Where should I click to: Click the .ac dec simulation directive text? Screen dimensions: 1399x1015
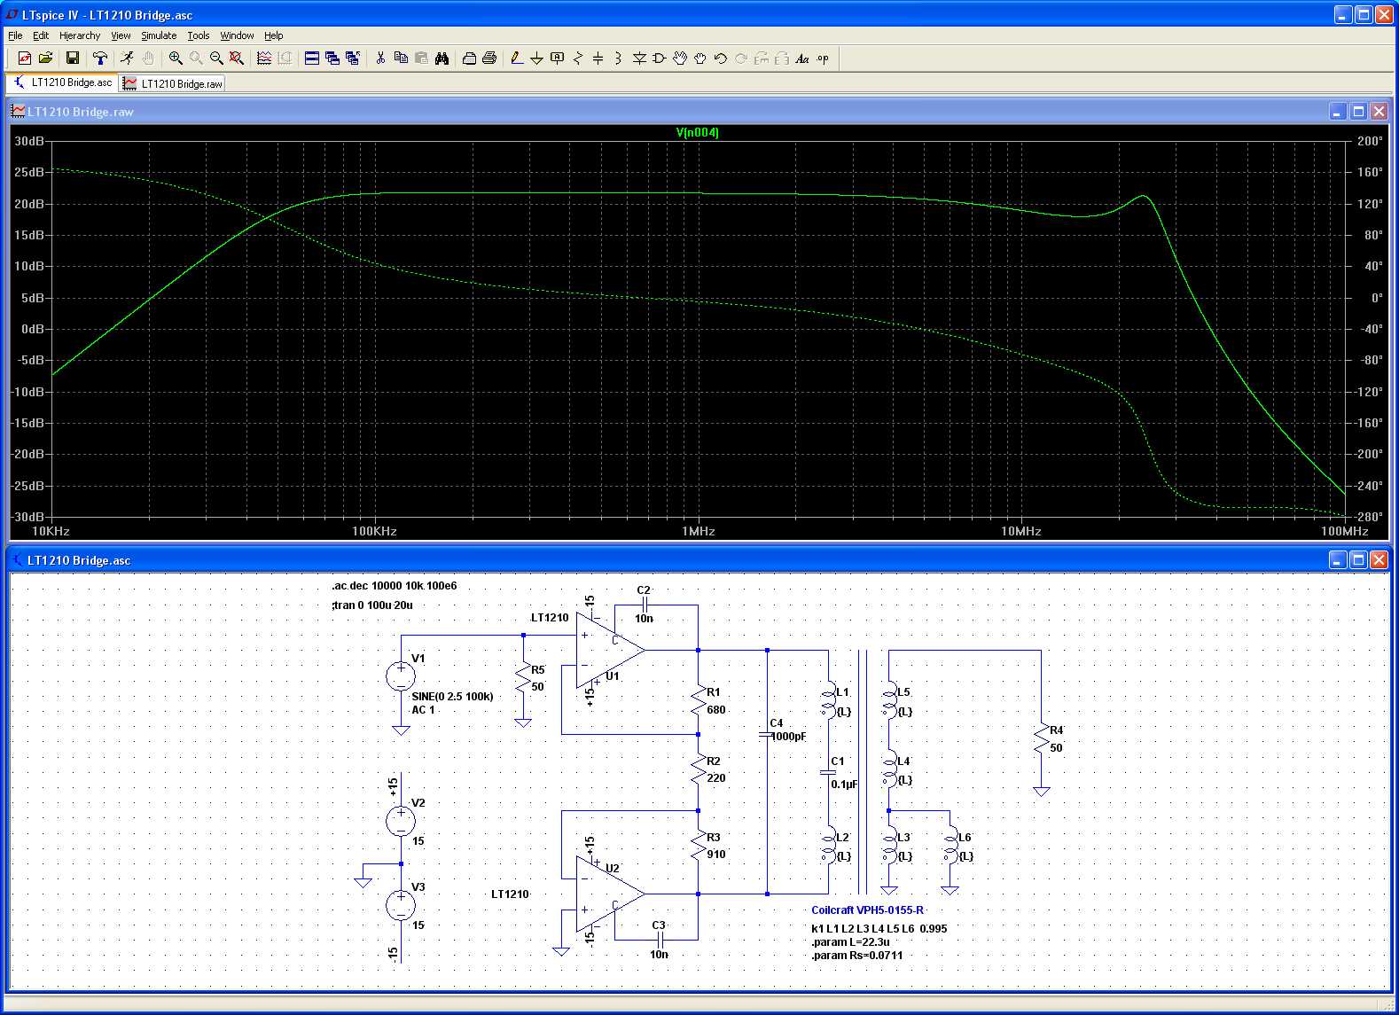[x=395, y=586]
